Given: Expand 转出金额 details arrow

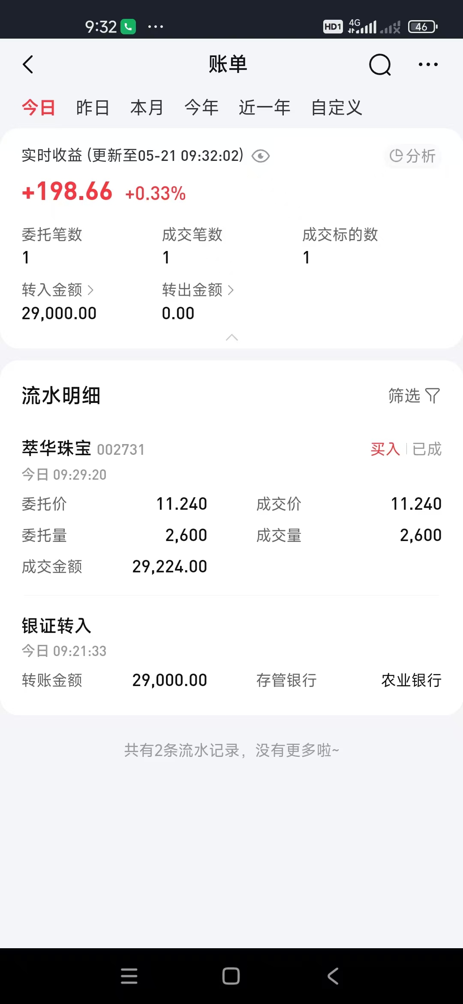Looking at the screenshot, I should [231, 290].
